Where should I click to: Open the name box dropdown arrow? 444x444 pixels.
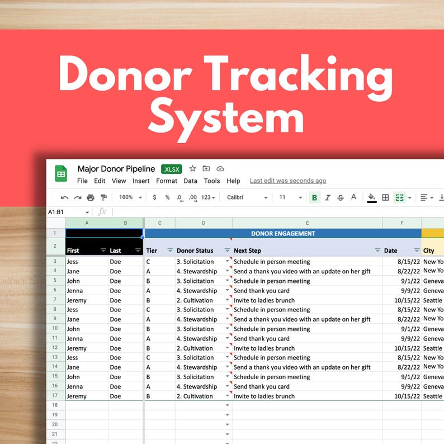point(87,212)
